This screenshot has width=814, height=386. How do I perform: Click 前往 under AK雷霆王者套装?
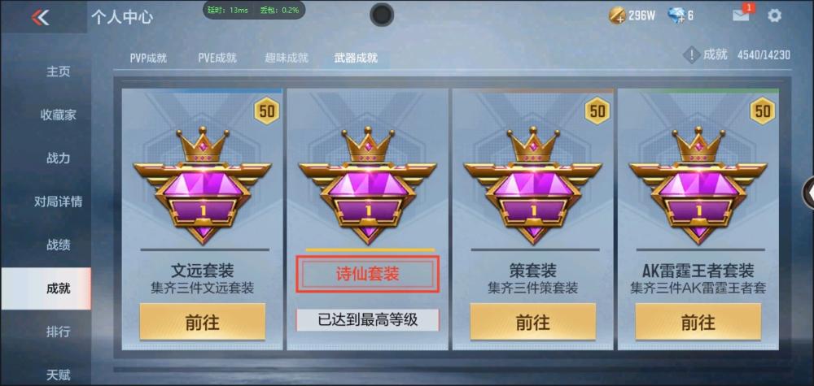[698, 322]
